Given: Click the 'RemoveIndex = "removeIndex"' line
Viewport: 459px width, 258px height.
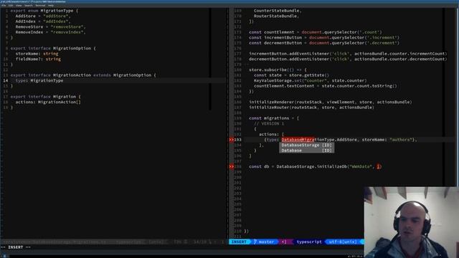Looking at the screenshot, I should 50,32.
